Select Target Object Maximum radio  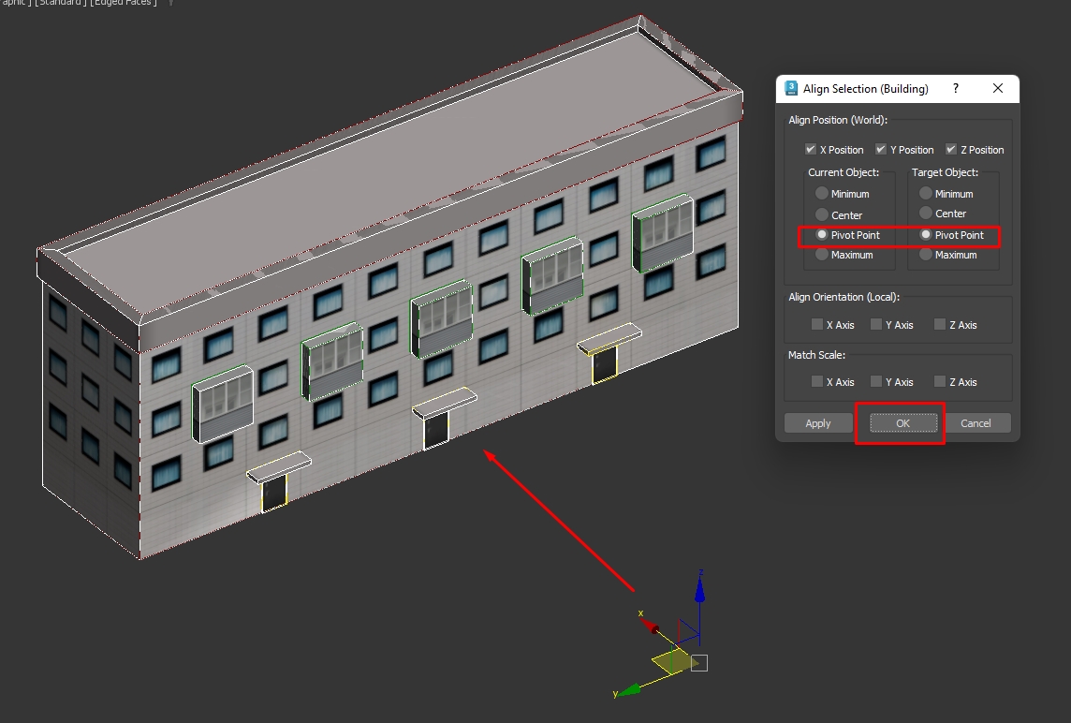pos(926,254)
